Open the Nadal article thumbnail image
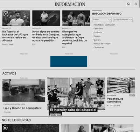The width and height of the screenshot is (140, 132). (x=46, y=18)
